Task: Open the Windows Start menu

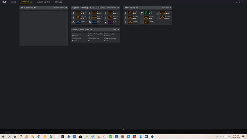Action: (x=3, y=137)
